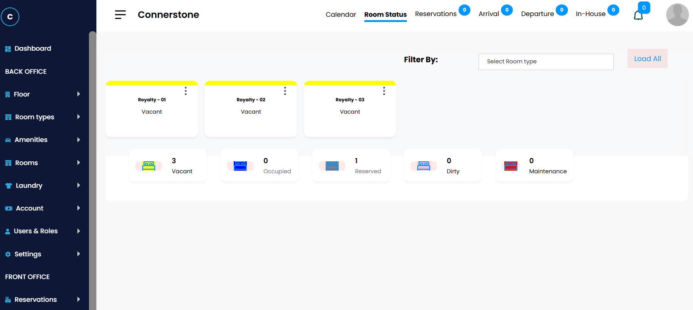The width and height of the screenshot is (693, 310).
Task: Open the three-dot menu on Royalty - 03
Action: [x=384, y=91]
